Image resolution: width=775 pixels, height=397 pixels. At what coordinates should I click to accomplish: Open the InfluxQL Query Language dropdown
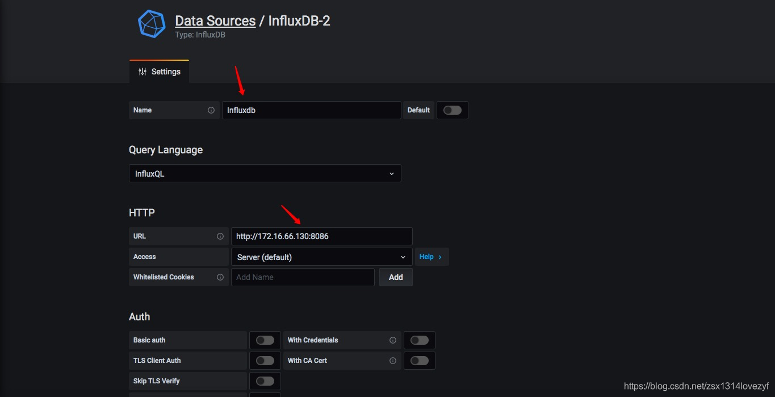click(x=265, y=174)
